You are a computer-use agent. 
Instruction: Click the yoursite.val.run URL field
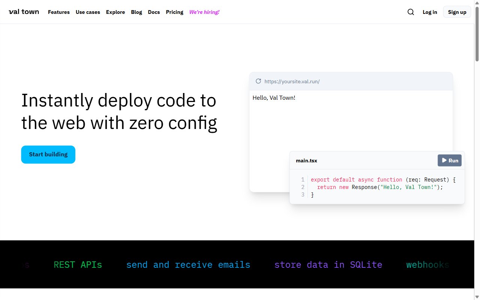292,81
